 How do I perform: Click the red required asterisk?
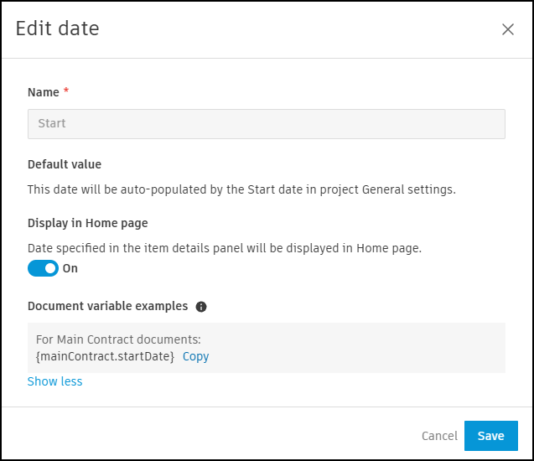tap(66, 91)
